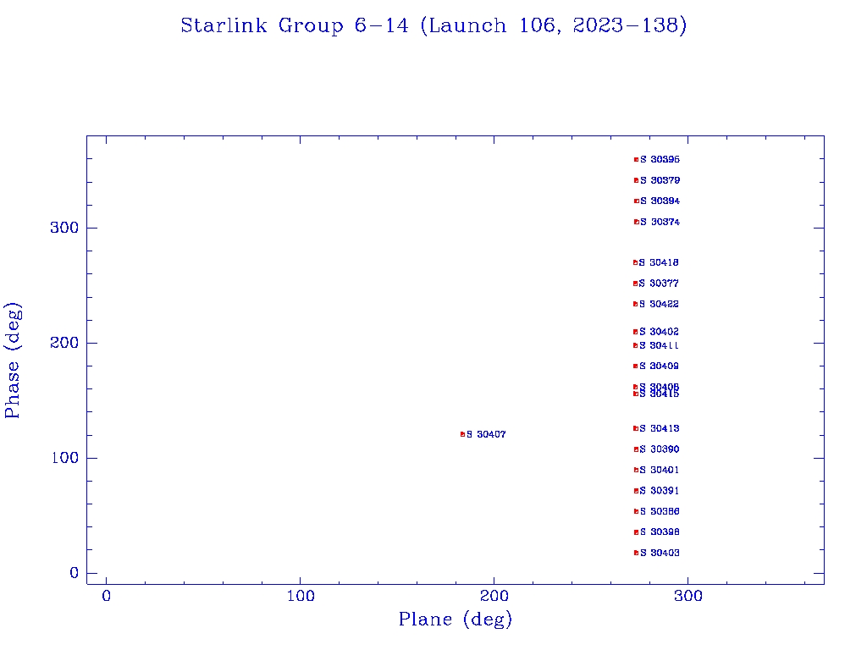This screenshot has height=650, width=867.
Task: Click the Plane (deg) x-axis title
Action: tap(456, 620)
